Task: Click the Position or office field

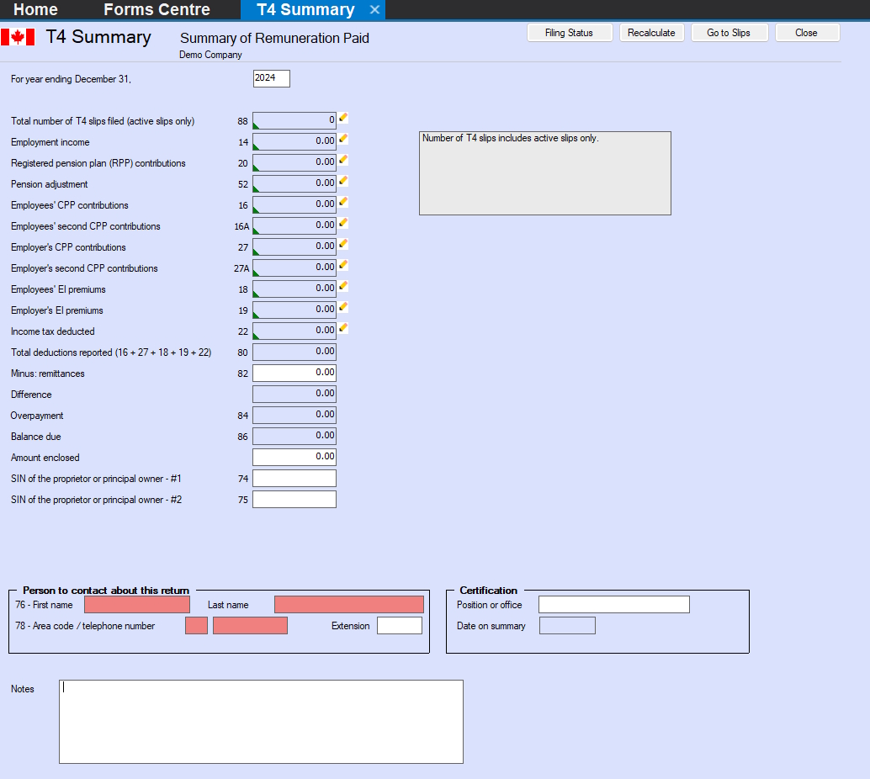Action: [x=613, y=605]
